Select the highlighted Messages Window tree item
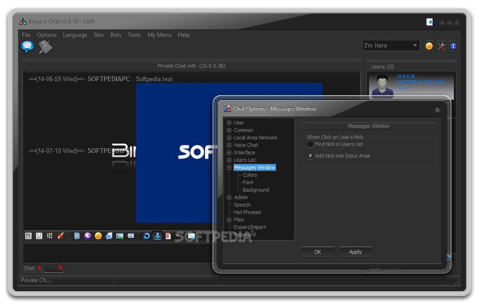The image size is (479, 304). point(255,167)
